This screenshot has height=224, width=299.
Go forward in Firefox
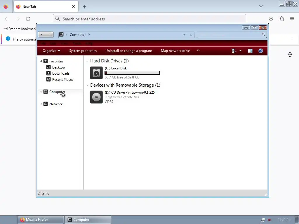click(x=18, y=19)
